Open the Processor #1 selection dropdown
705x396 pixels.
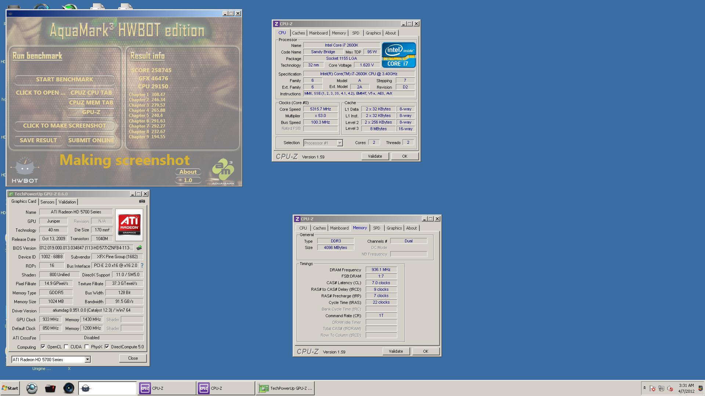click(340, 143)
